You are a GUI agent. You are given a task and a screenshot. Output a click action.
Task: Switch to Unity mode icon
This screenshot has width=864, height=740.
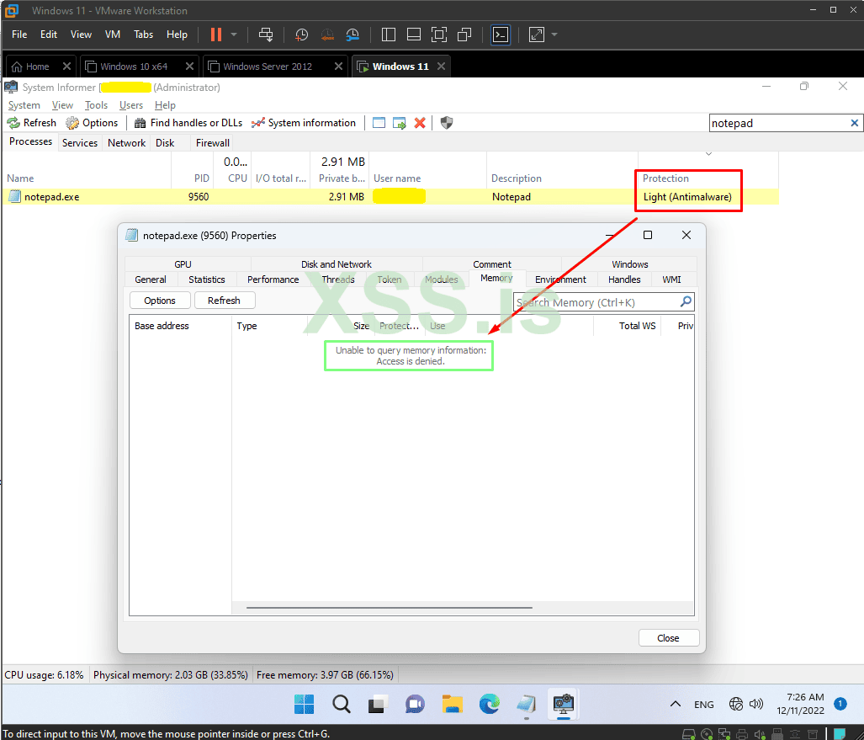pyautogui.click(x=464, y=35)
